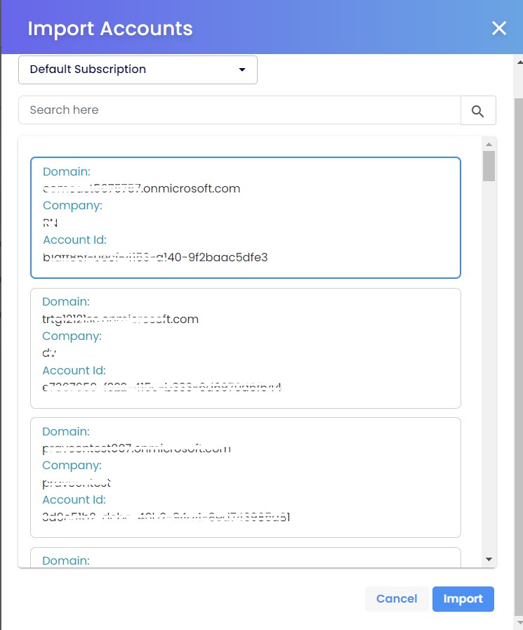Screen dimensions: 523x630
Task: Select the account card with company RN
Action: [x=246, y=217]
